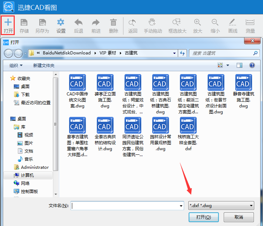Click the 前进 redo arrow icon
Screen dimensions: 263x226
(x=96, y=22)
